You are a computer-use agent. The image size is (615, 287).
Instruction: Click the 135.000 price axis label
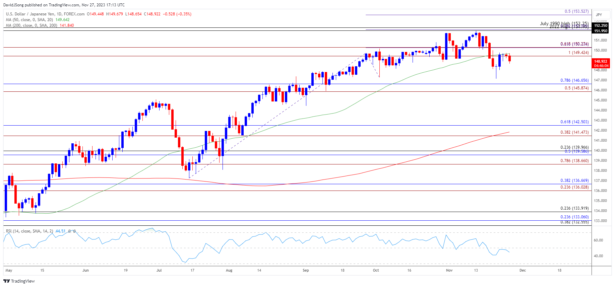(600, 201)
